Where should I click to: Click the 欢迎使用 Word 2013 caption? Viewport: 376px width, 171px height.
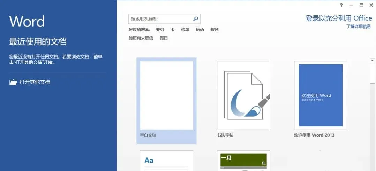click(314, 135)
